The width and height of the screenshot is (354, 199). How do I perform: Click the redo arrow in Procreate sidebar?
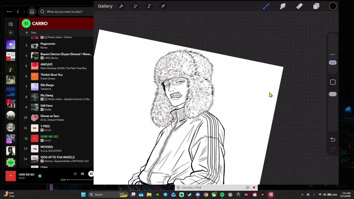(333, 150)
